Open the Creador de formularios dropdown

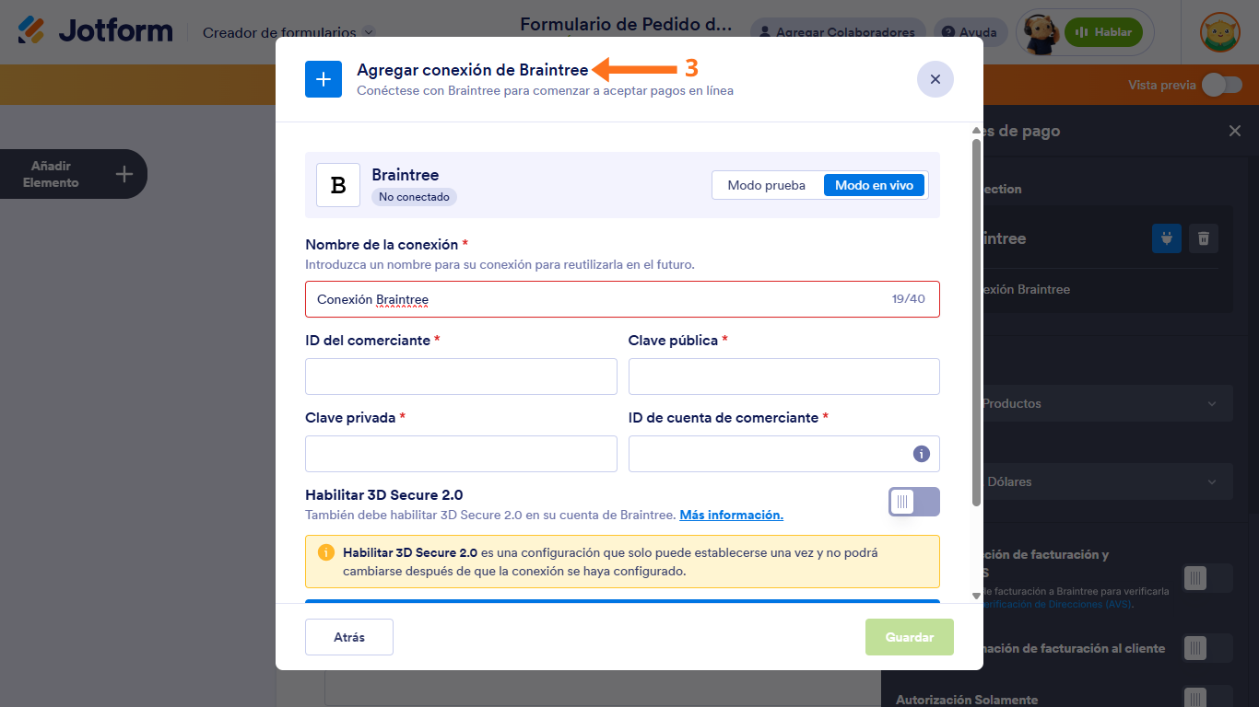click(288, 32)
